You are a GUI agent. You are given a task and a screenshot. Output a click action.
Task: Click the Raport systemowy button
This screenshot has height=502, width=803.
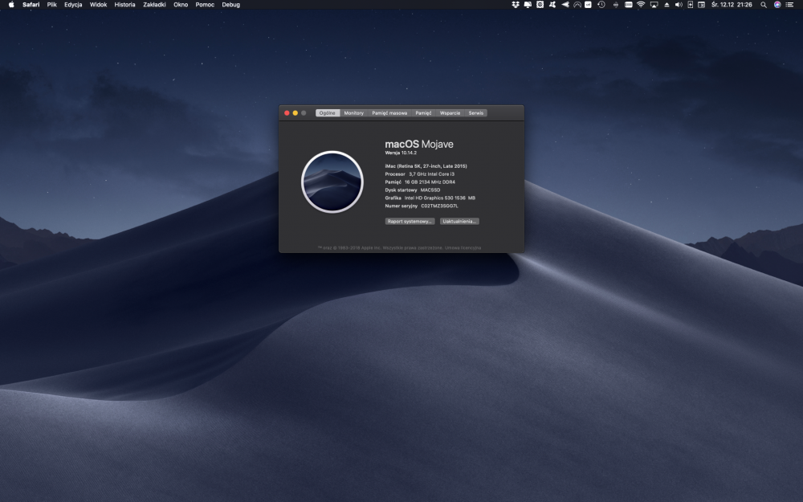click(x=410, y=222)
